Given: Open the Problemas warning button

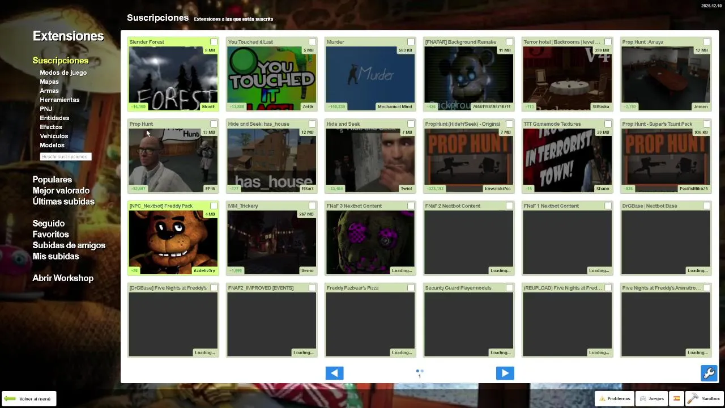Looking at the screenshot, I should [x=615, y=398].
